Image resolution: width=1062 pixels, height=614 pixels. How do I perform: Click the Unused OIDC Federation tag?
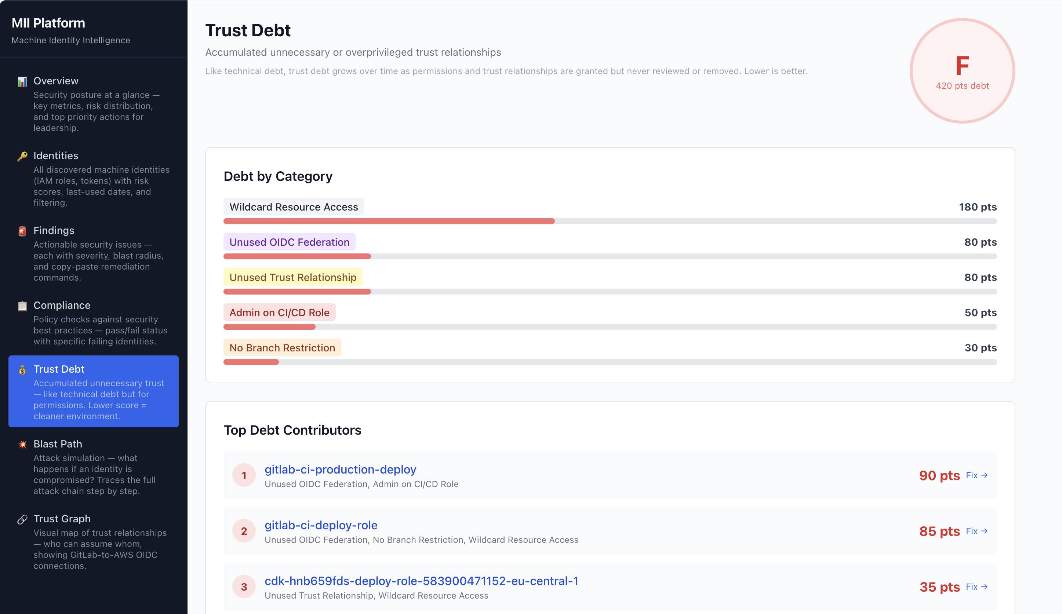(290, 242)
